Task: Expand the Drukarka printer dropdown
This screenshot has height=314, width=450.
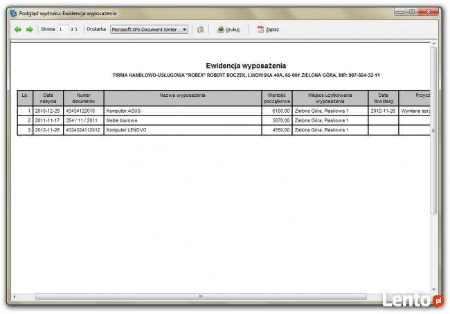Action: pyautogui.click(x=184, y=30)
